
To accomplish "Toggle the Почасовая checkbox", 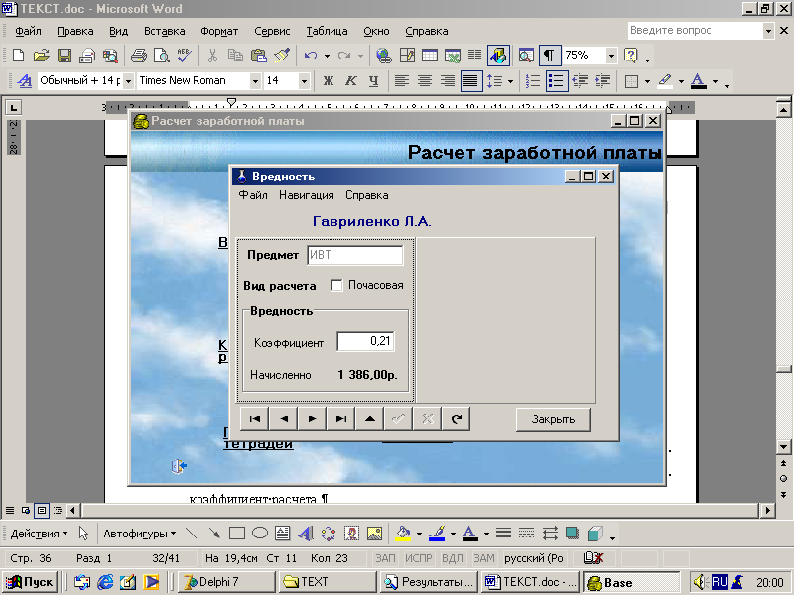I will pyautogui.click(x=336, y=286).
